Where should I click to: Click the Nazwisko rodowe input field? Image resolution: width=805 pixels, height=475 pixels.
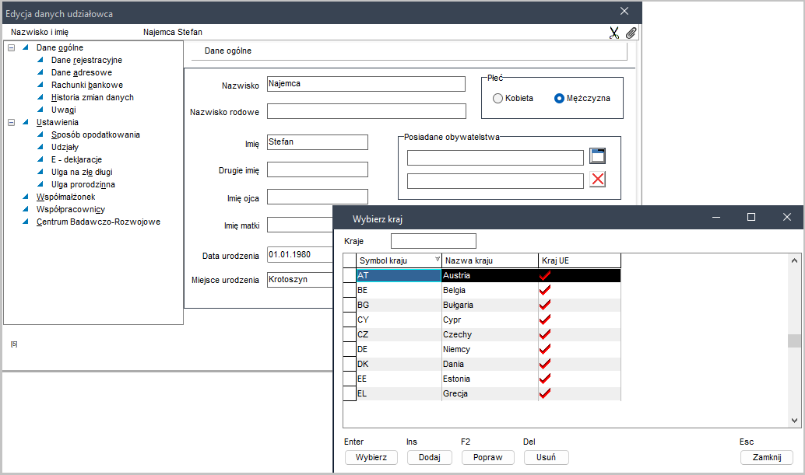tap(367, 111)
